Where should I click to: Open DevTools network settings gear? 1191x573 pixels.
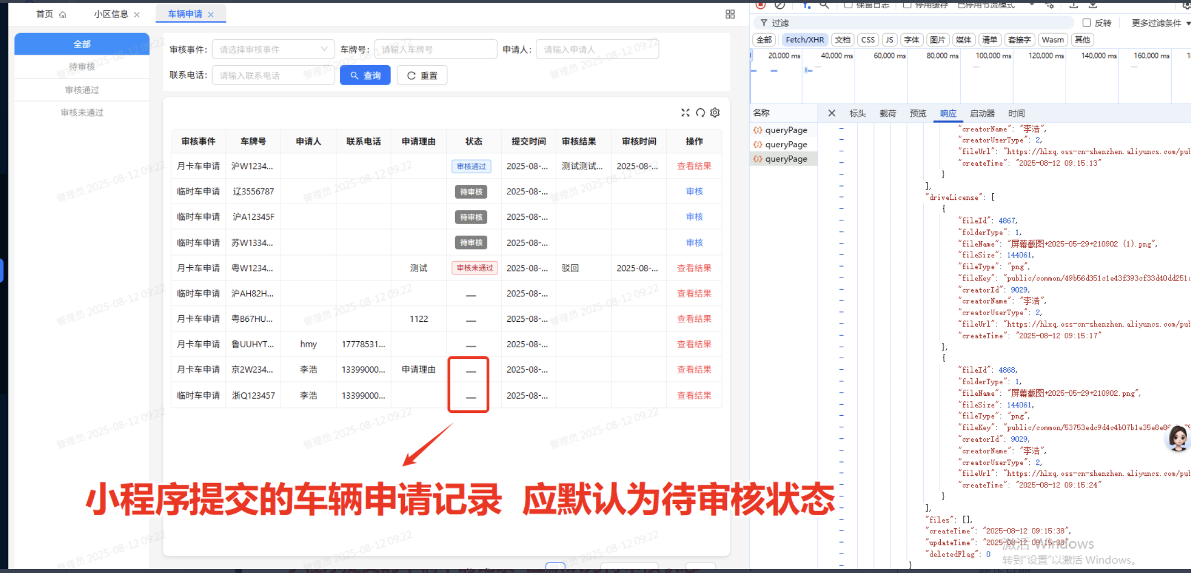coord(1185,4)
